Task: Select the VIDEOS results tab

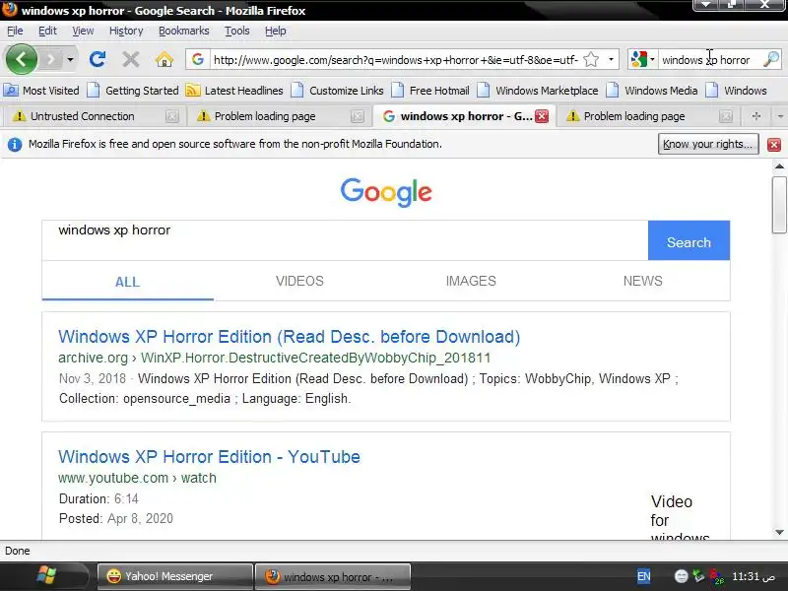Action: coord(299,281)
